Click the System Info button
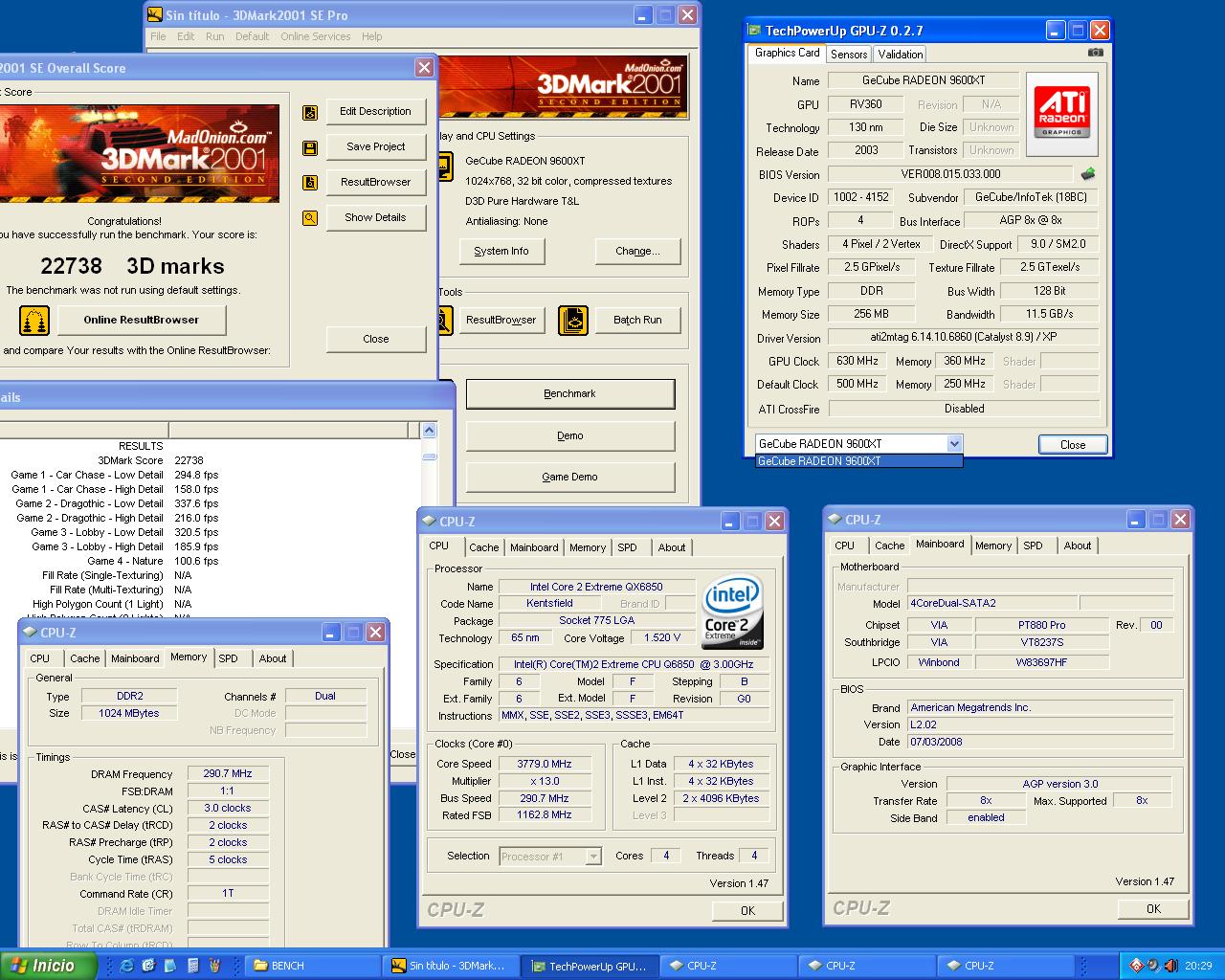This screenshot has height=980, width=1225. pos(501,252)
